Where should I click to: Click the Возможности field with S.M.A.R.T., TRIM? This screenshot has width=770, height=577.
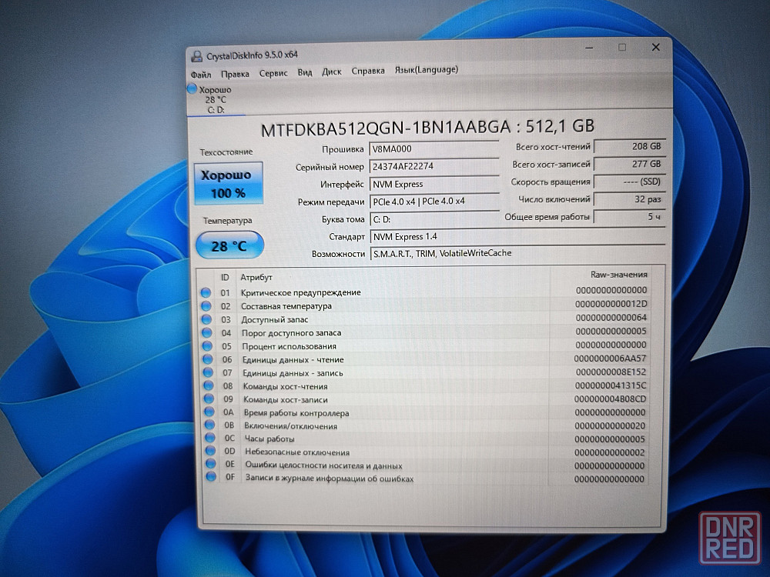(517, 253)
